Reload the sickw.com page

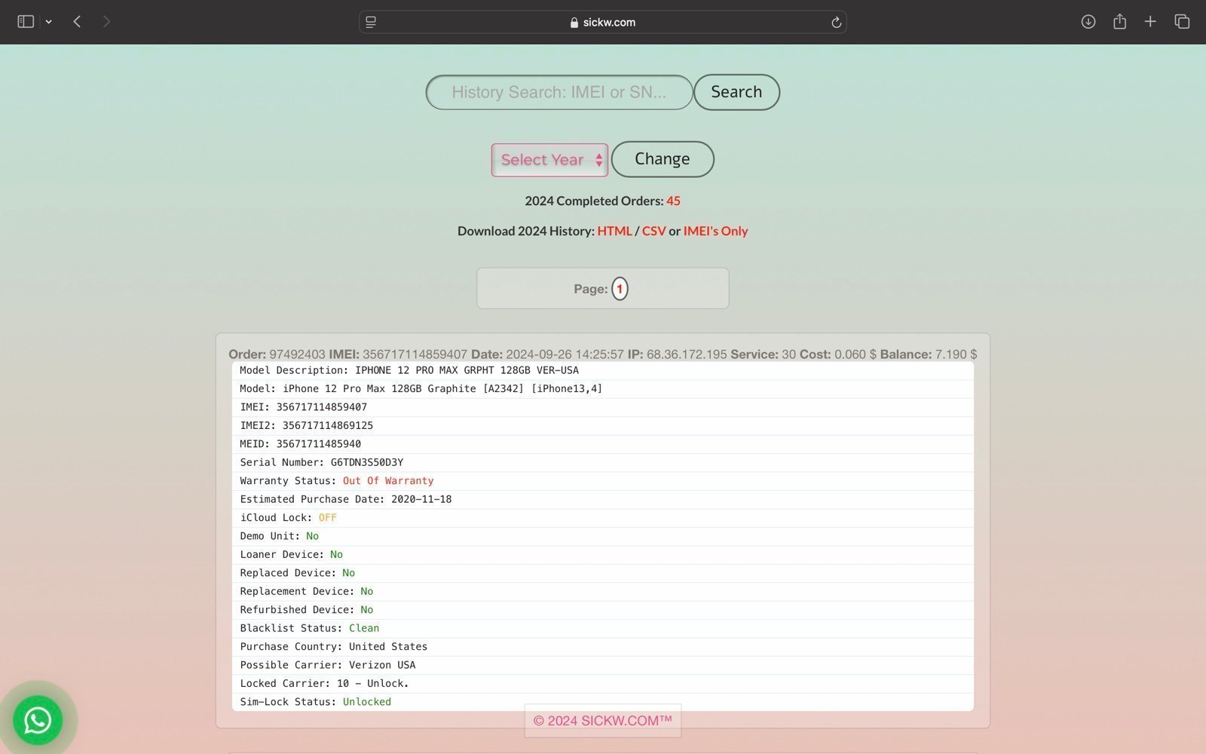(836, 23)
